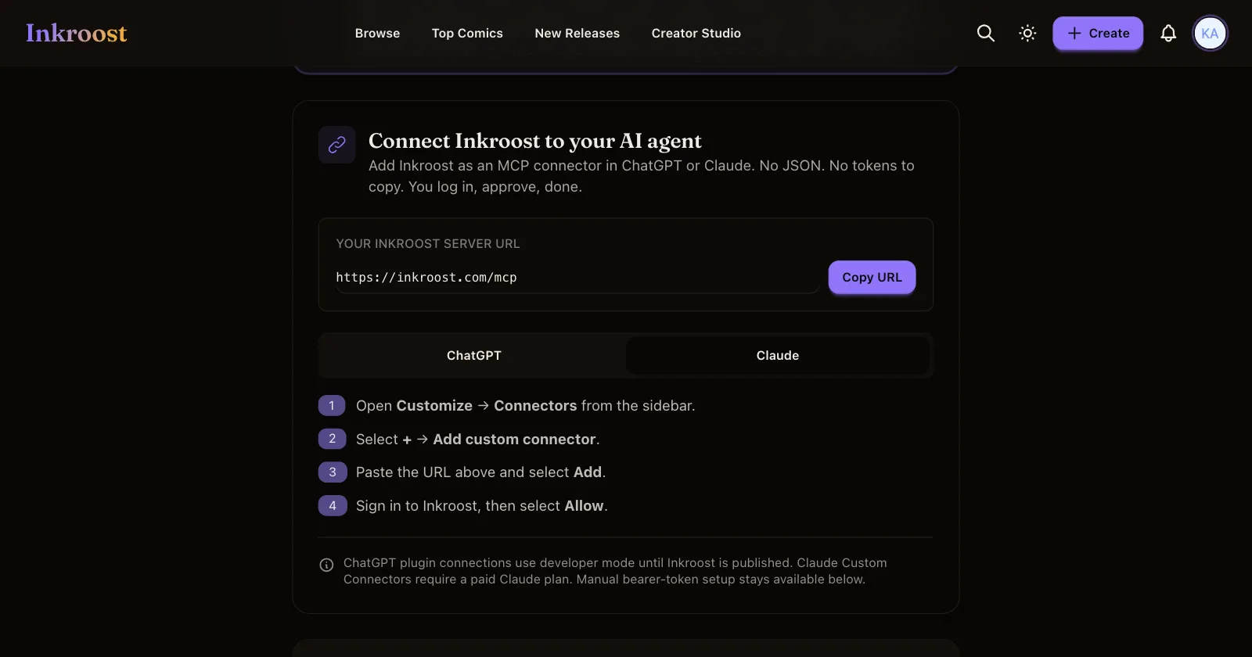Click the info icon beside the footnote
1252x657 pixels.
point(327,565)
